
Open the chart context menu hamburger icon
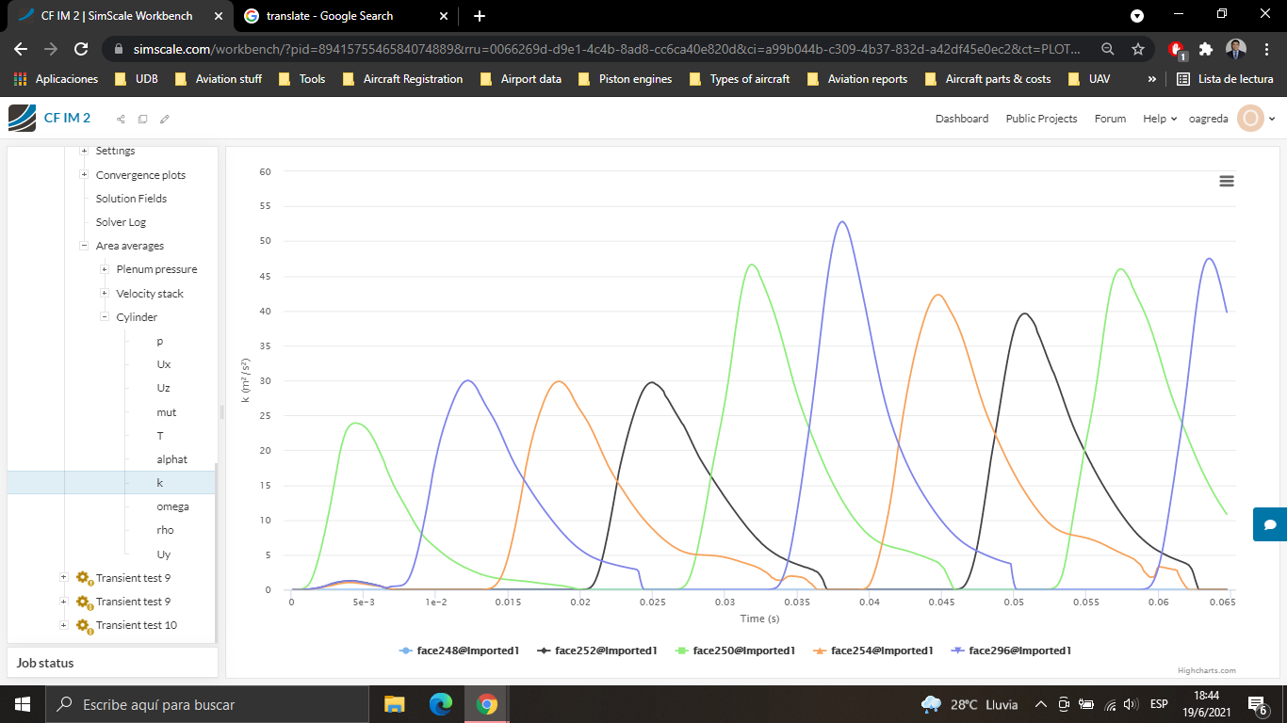tap(1227, 181)
